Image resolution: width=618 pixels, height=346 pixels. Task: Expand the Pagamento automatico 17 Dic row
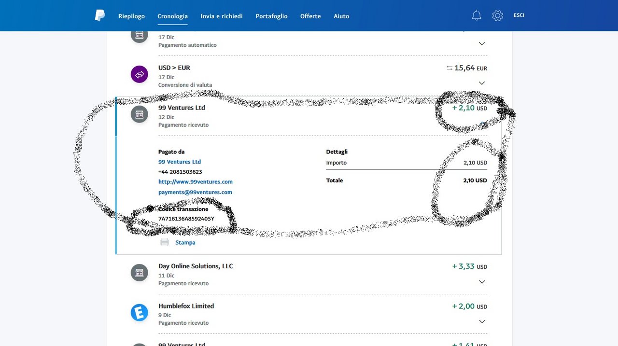(x=481, y=43)
